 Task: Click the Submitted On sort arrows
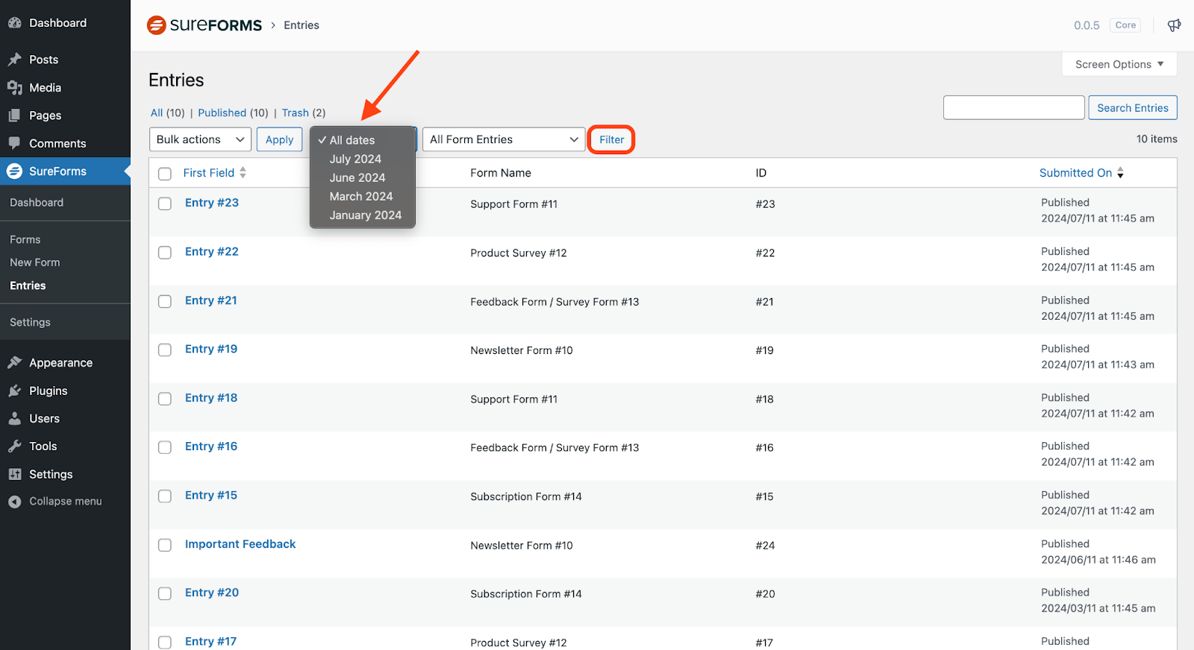tap(1120, 173)
